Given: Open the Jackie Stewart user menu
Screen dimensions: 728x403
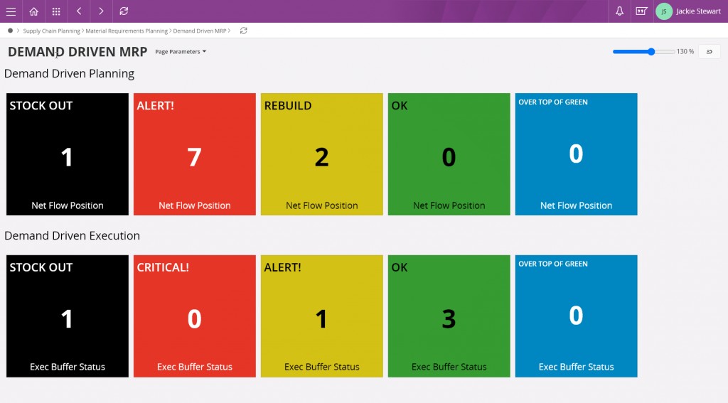Looking at the screenshot, I should (688, 11).
